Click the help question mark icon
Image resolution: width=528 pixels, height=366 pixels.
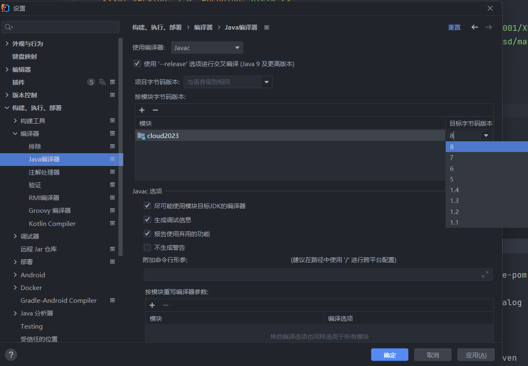11,354
